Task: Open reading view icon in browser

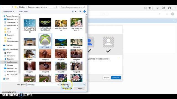Action: click(145, 8)
